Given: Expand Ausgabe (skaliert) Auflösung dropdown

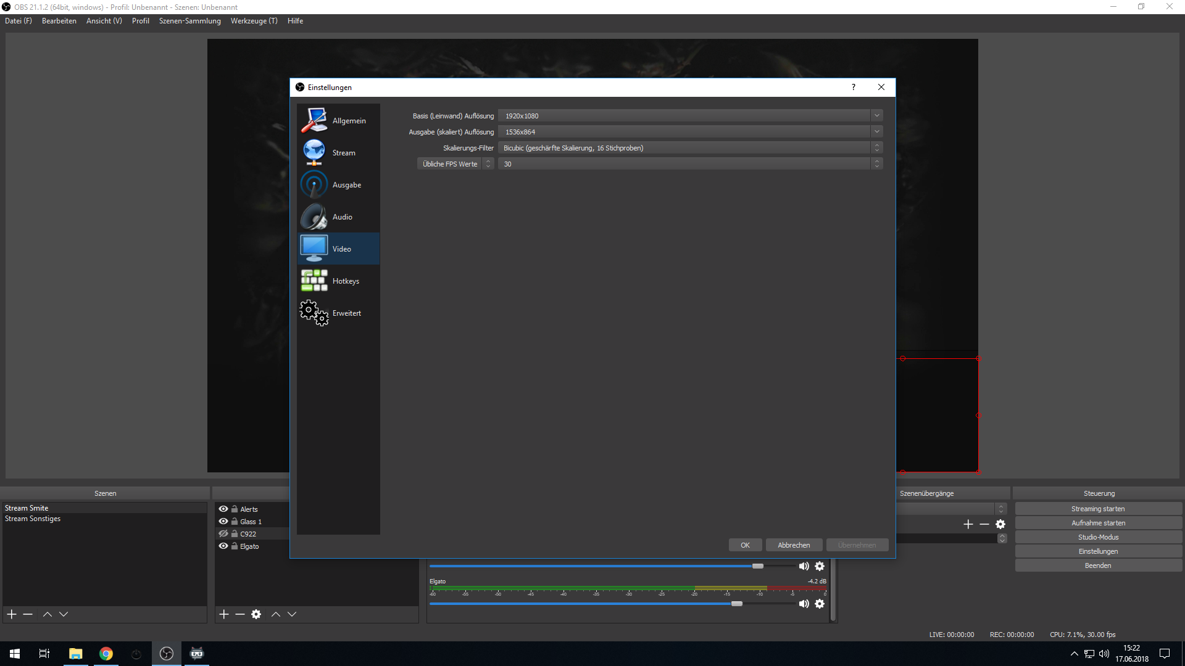Looking at the screenshot, I should 876,131.
